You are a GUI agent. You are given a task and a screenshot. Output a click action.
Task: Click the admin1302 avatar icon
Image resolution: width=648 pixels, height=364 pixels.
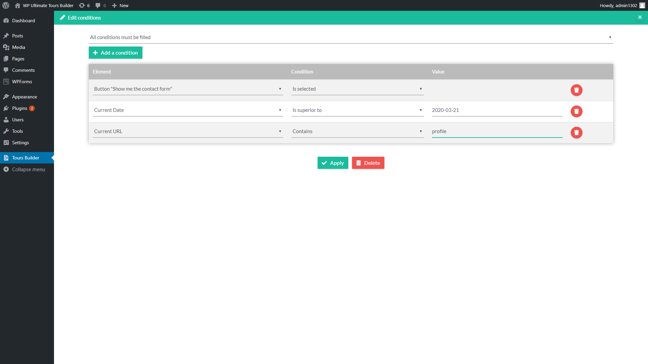[x=642, y=5]
